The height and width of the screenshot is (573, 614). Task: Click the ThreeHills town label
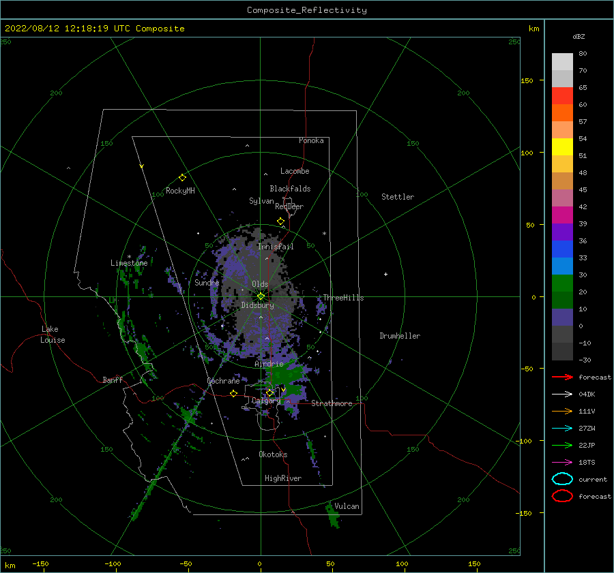(x=343, y=298)
